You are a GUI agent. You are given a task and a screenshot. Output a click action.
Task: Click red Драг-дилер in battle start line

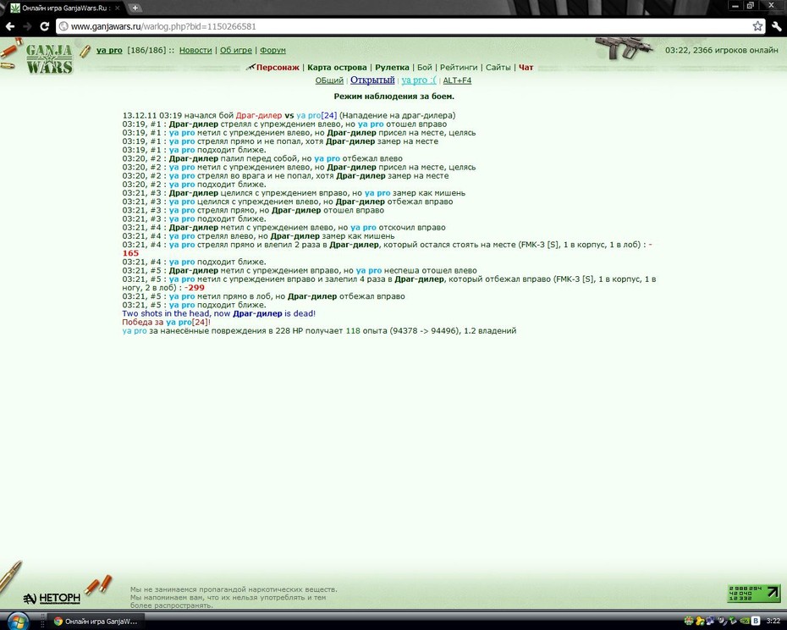pos(259,115)
